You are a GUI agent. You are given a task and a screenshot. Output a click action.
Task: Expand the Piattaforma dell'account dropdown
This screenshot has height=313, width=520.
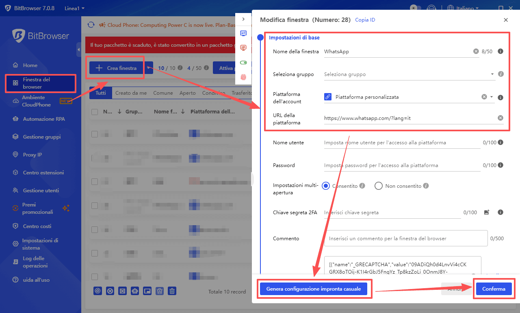click(492, 97)
